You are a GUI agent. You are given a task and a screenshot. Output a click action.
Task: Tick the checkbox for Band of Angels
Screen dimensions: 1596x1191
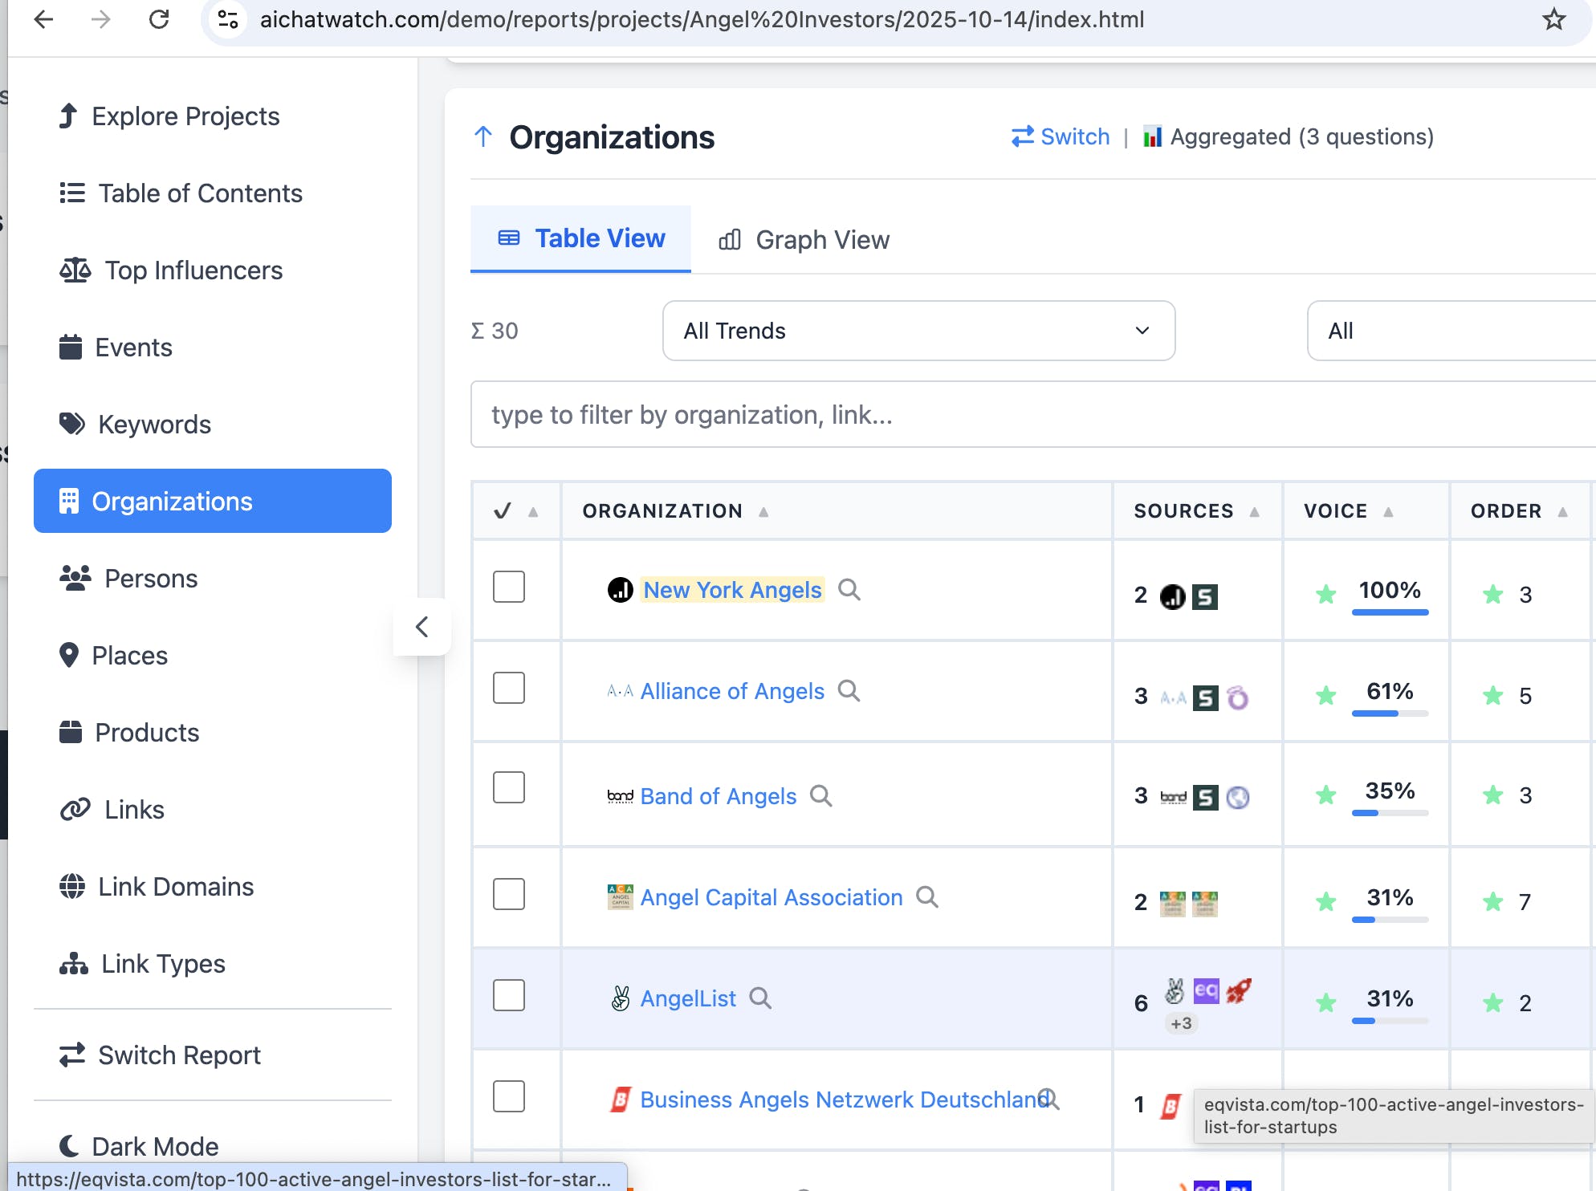(x=509, y=788)
